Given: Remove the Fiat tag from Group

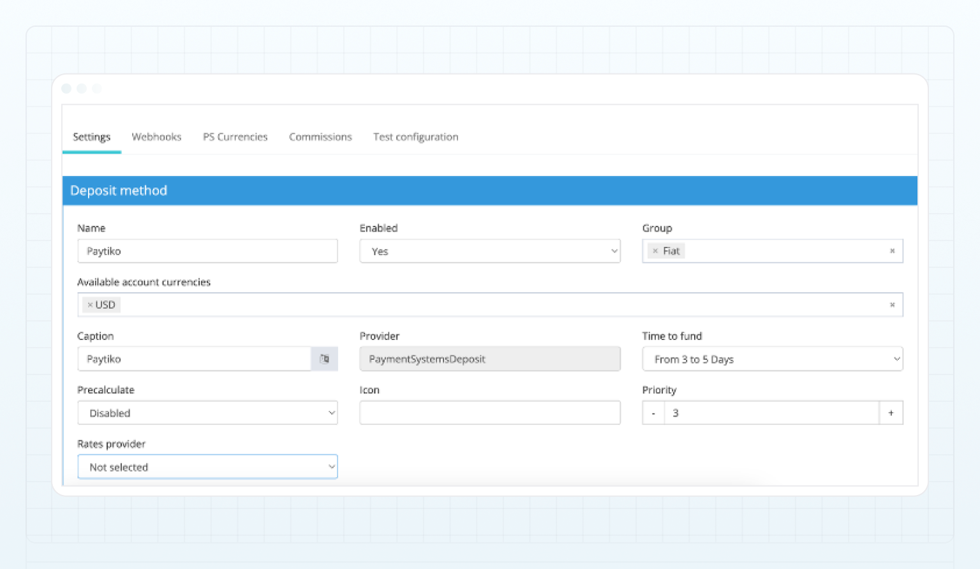Looking at the screenshot, I should coord(655,251).
